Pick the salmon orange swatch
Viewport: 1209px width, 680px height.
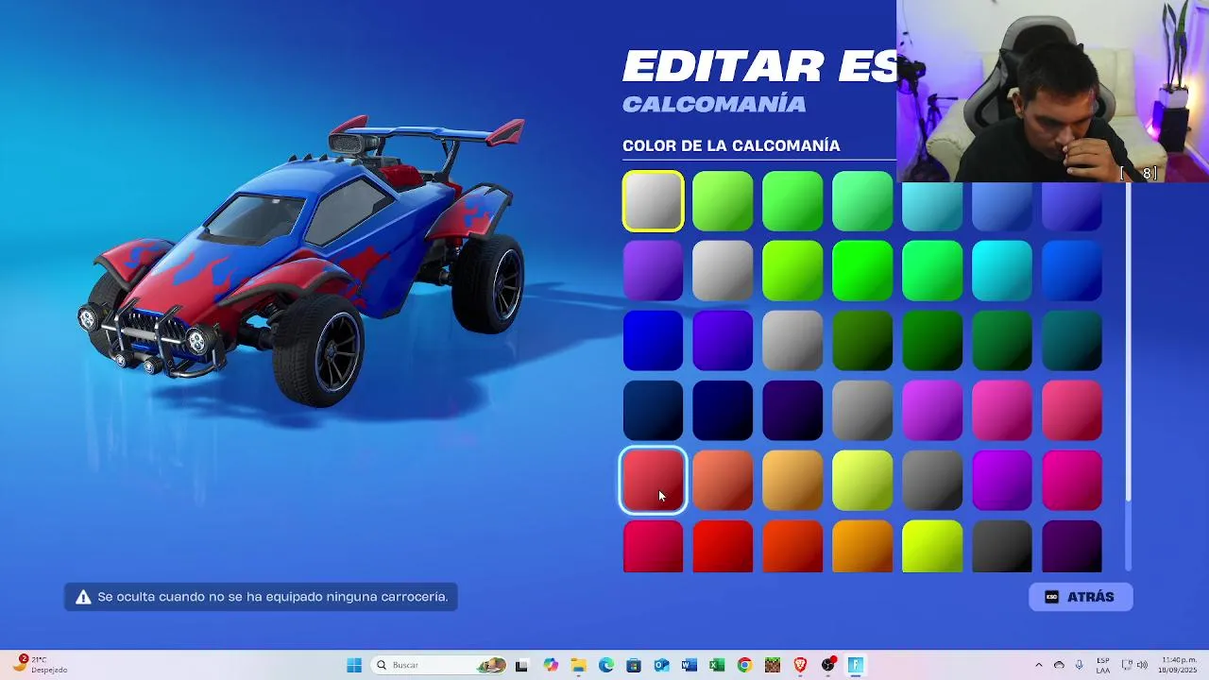click(x=723, y=481)
